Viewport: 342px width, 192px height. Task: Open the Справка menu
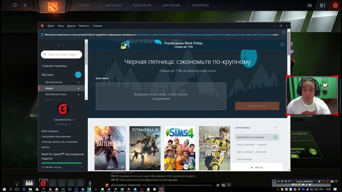click(x=97, y=26)
